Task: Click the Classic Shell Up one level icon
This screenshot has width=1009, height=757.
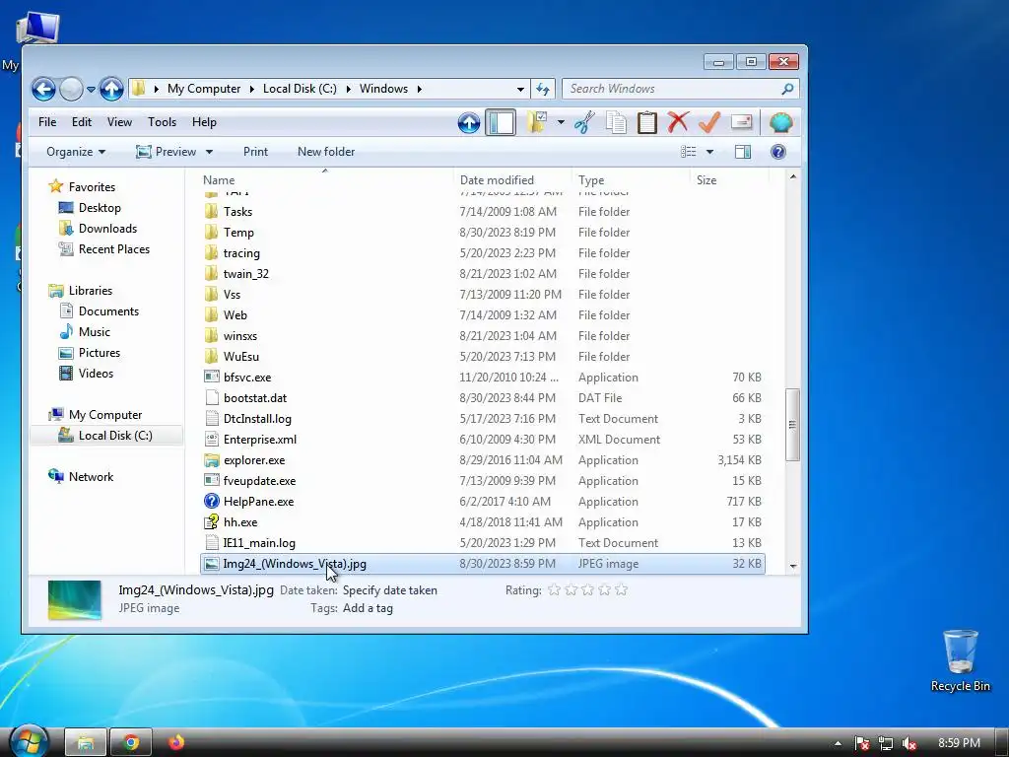Action: pos(468,122)
